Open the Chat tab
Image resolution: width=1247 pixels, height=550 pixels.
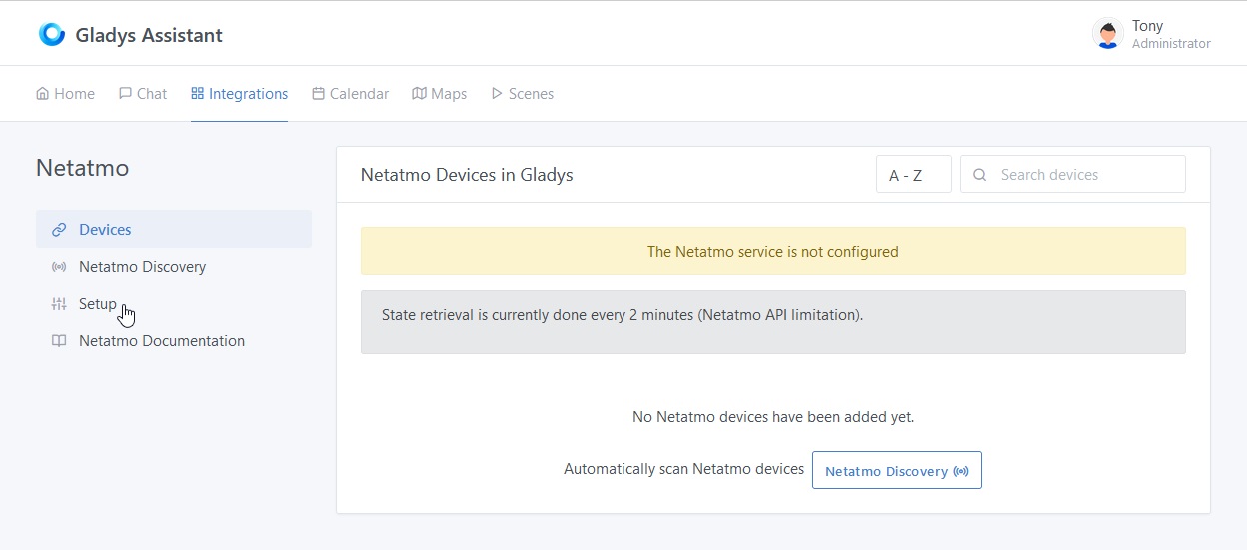click(x=143, y=94)
